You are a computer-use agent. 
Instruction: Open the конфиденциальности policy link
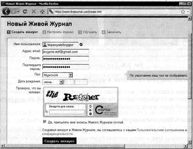[x=58, y=134]
